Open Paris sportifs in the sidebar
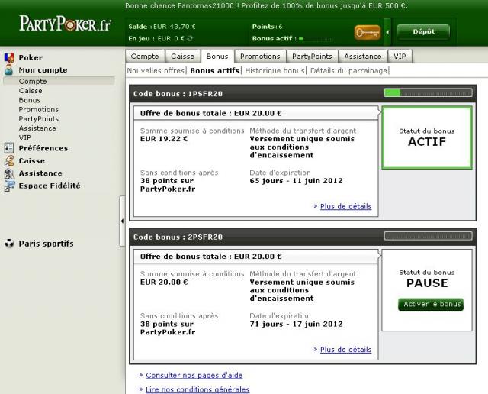Viewport: 488px width, 394px height. (x=46, y=244)
